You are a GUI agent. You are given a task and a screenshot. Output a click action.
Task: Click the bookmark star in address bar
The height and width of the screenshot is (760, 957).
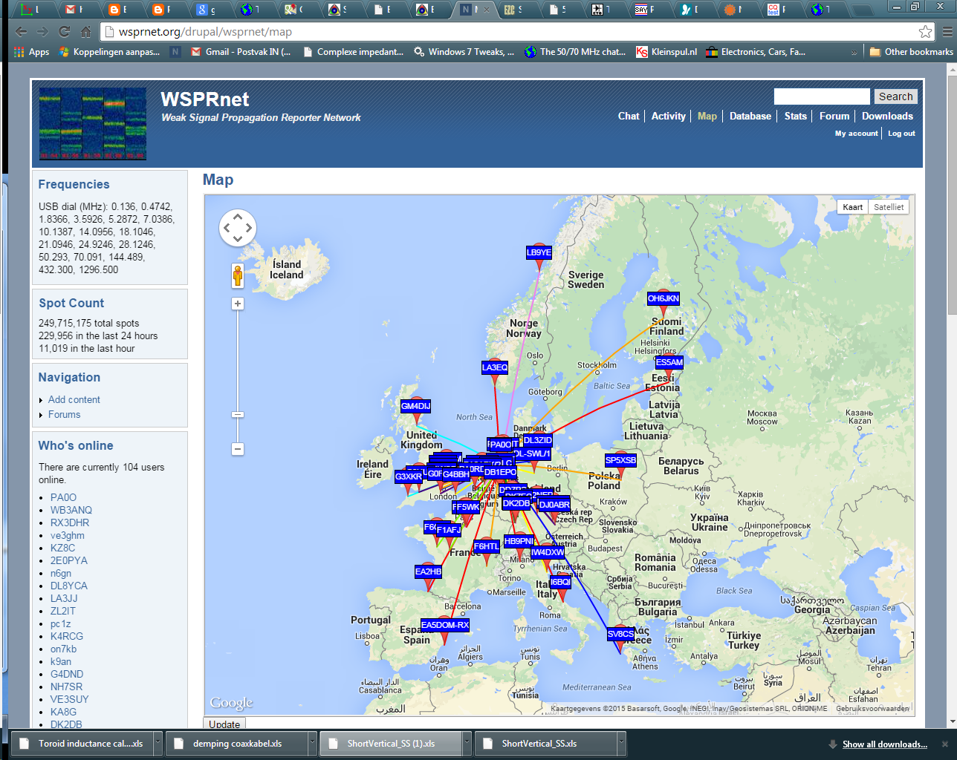925,33
